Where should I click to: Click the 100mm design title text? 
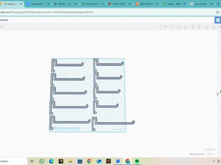[4, 20]
